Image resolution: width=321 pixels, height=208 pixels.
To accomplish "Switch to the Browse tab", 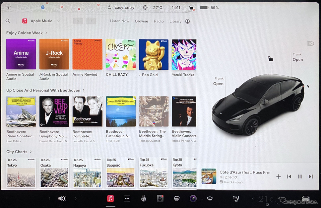I will (x=142, y=21).
